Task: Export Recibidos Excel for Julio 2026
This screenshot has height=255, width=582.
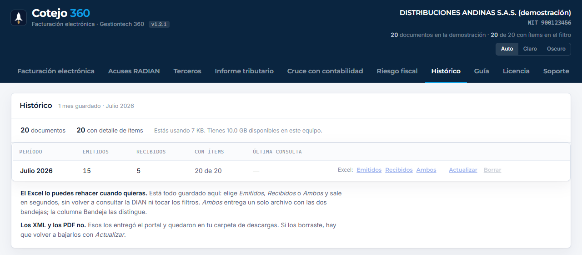Action: pos(399,170)
